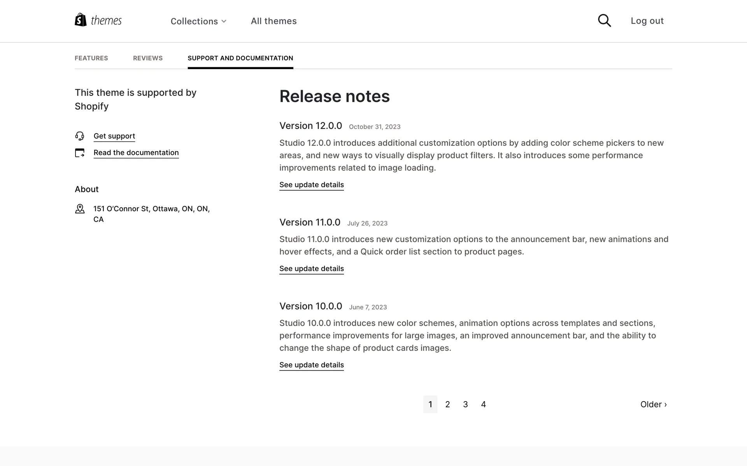747x466 pixels.
Task: Jump to release notes page 4
Action: 483,404
